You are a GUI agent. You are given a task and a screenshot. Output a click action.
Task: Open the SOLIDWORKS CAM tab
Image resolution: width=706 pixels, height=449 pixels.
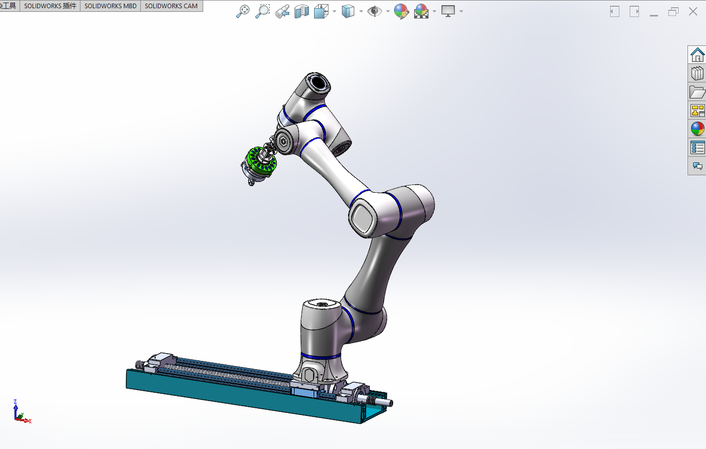click(x=171, y=6)
